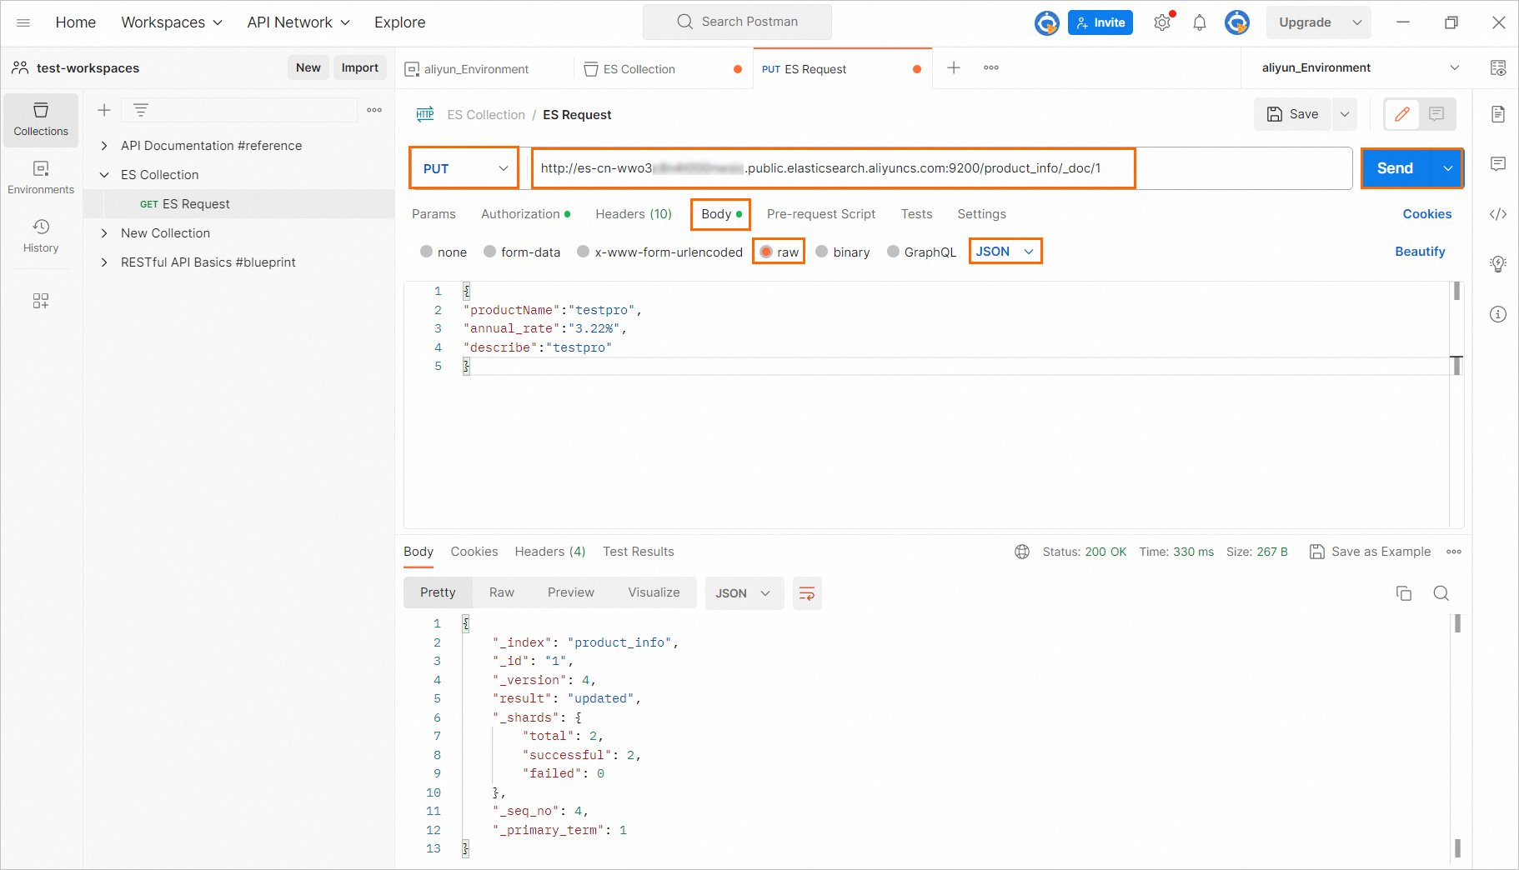Open settings gear icon in header
This screenshot has height=870, width=1519.
click(1162, 22)
